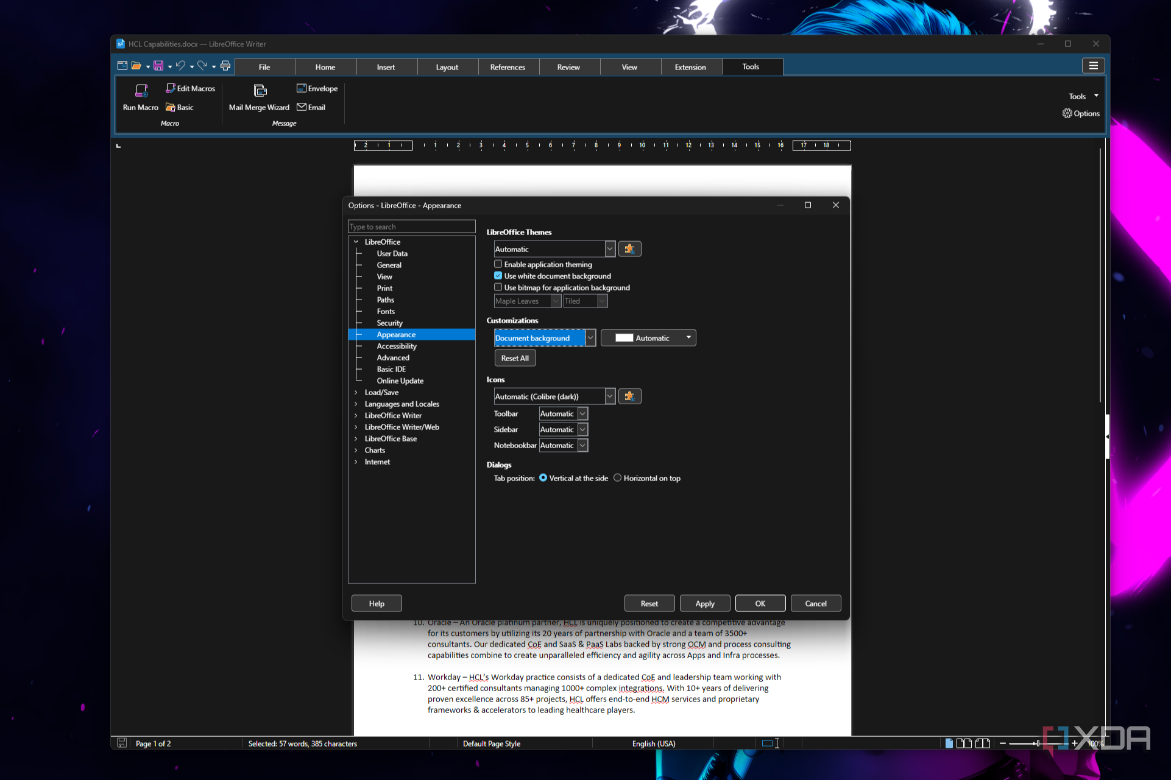Click the zoom out minus icon
This screenshot has width=1171, height=780.
click(1002, 743)
